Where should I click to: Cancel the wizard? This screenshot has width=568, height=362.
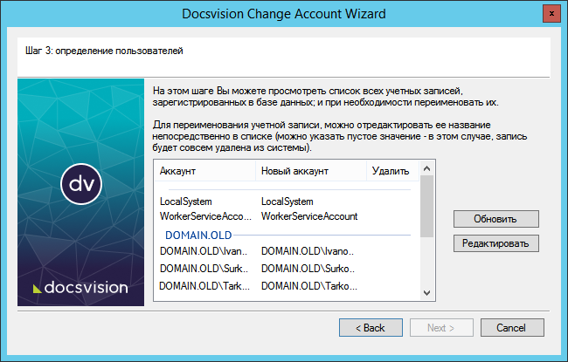(509, 328)
